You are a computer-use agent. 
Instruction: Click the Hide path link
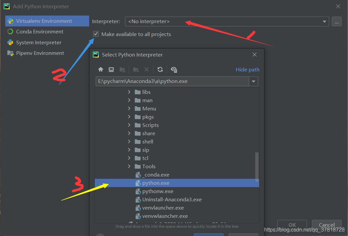point(247,69)
